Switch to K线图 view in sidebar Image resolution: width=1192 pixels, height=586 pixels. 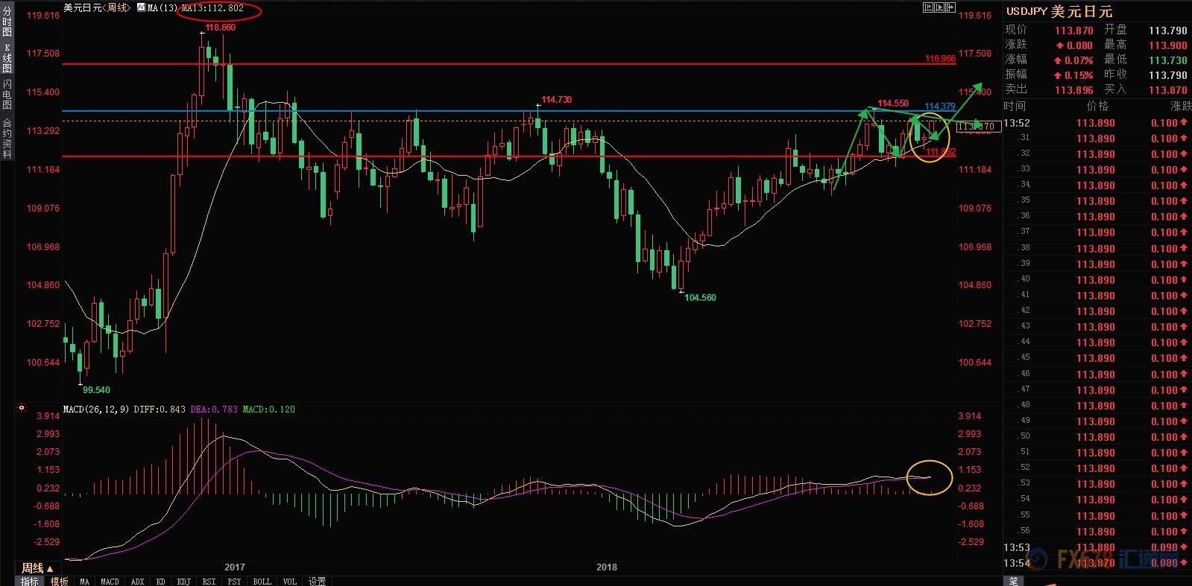click(7, 58)
